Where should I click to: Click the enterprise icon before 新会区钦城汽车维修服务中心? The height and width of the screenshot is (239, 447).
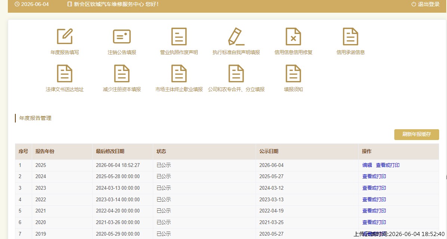pyautogui.click(x=70, y=4)
